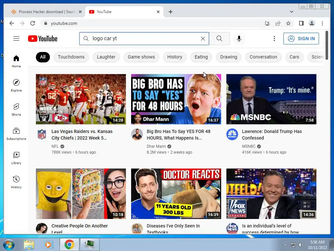Open Windows Explorer from taskbar

[x=29, y=244]
